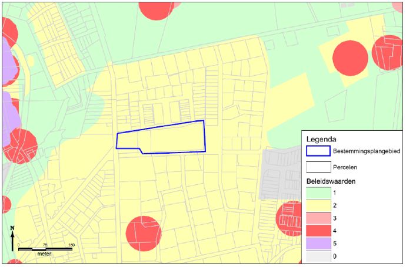Click the '150' scale bar value
The image size is (406, 267).
click(x=71, y=245)
